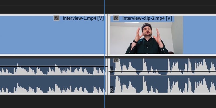Viewport: 216px width, 108px height.
Task: Click fx badge on Interview-1.mp4 video clip
Action: [x=56, y=18]
